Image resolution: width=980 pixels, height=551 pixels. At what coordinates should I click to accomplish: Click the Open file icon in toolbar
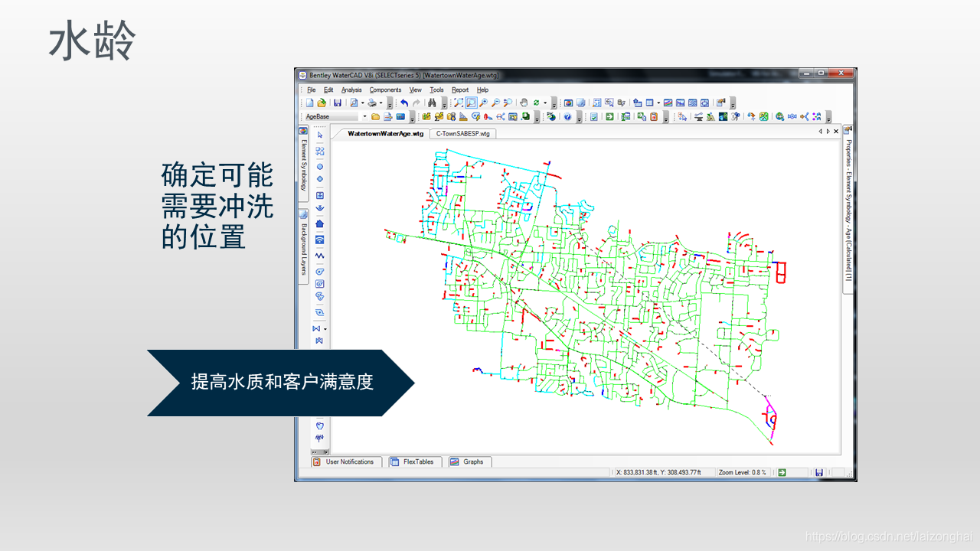point(322,103)
